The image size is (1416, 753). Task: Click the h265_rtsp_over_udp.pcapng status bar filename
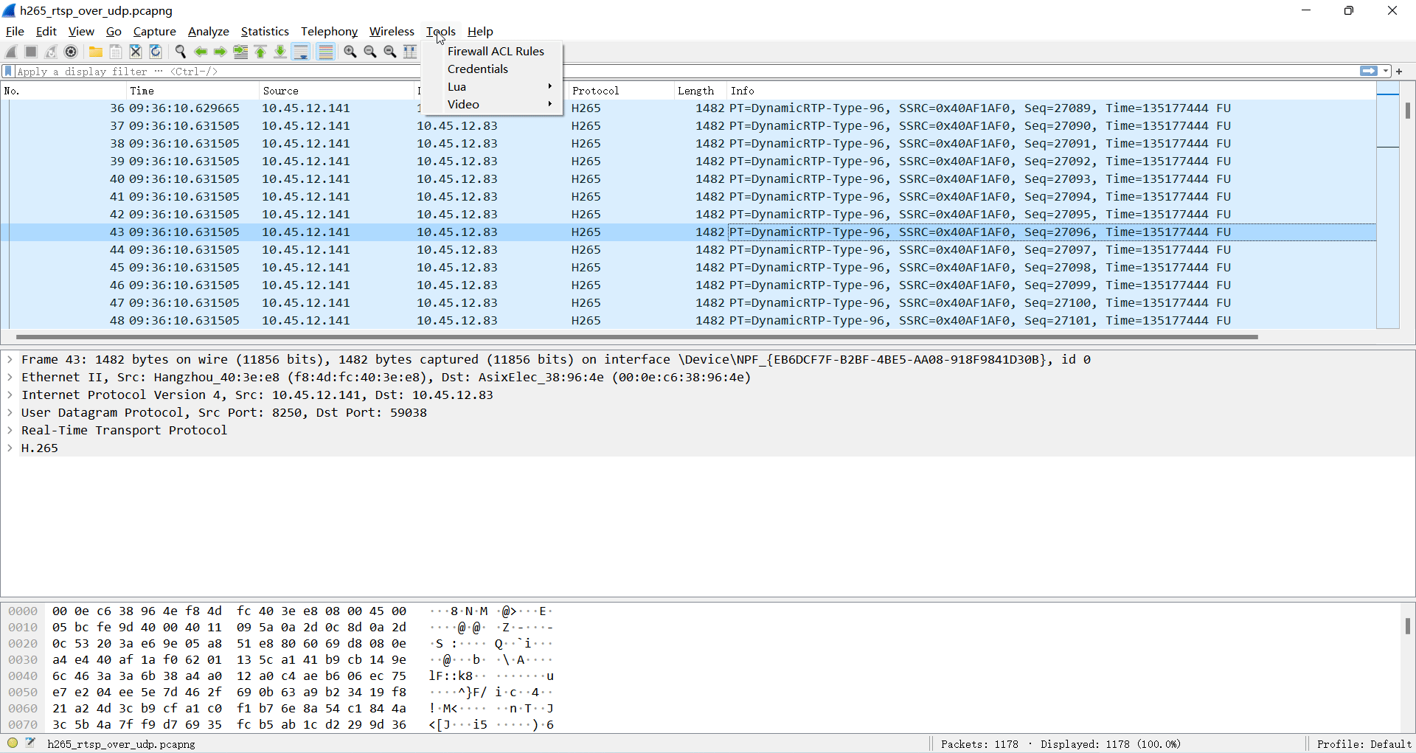point(121,744)
